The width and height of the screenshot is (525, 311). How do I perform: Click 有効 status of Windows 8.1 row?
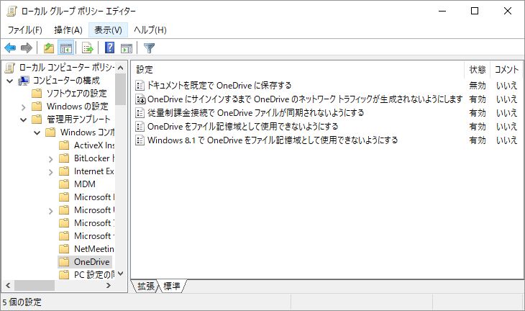[x=477, y=140]
